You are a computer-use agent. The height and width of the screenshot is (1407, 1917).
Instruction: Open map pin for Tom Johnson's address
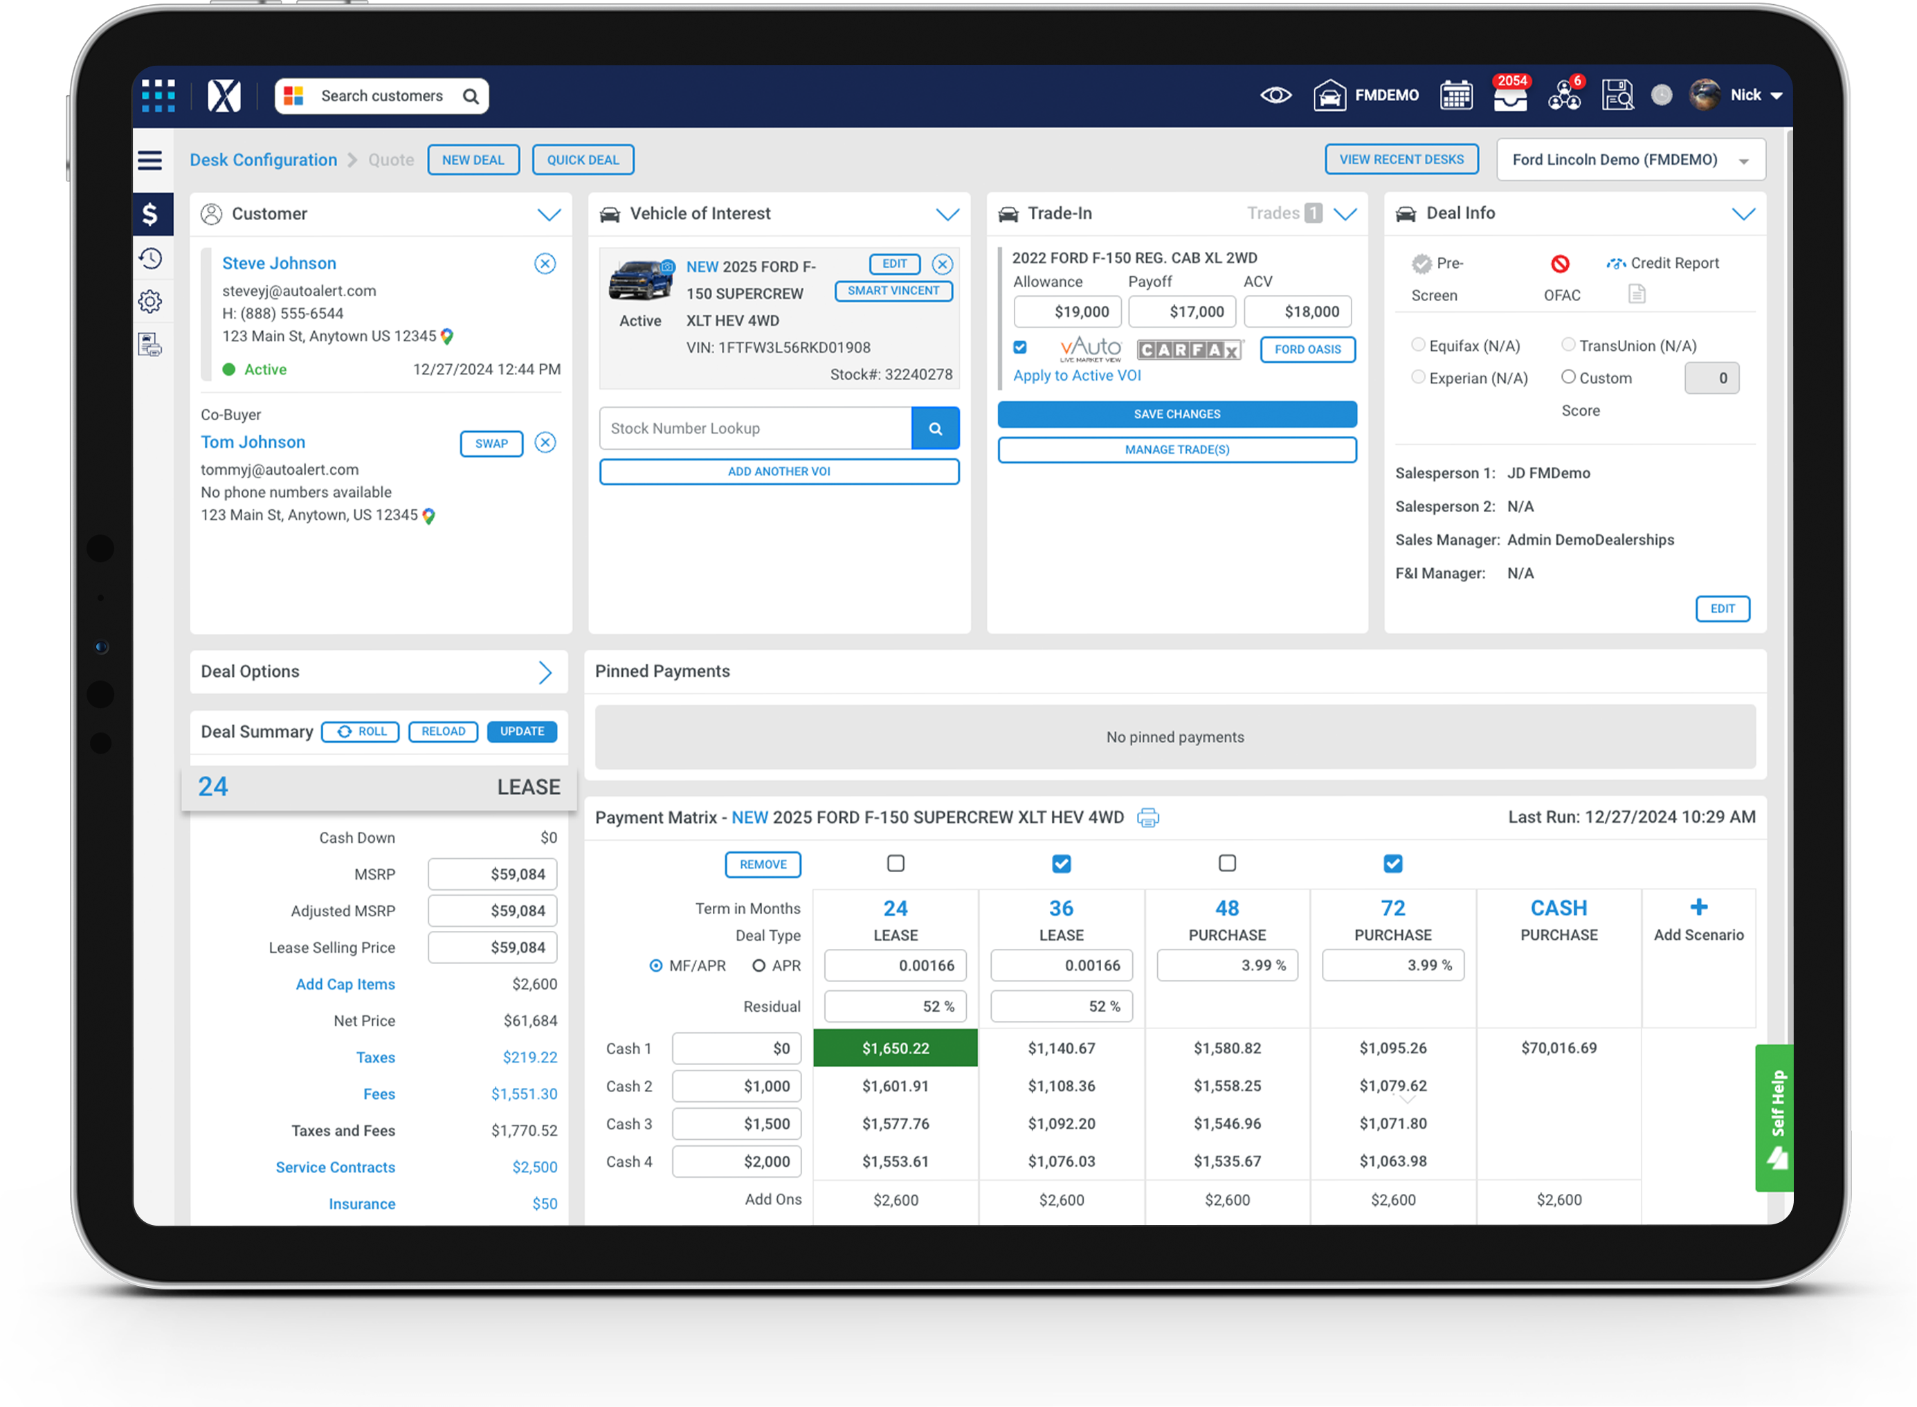pos(428,516)
